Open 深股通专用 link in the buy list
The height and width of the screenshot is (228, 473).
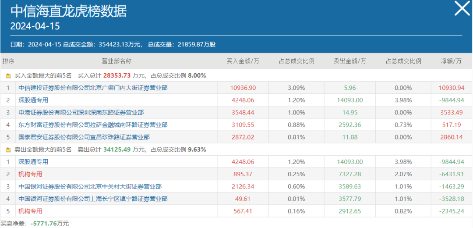pyautogui.click(x=33, y=100)
